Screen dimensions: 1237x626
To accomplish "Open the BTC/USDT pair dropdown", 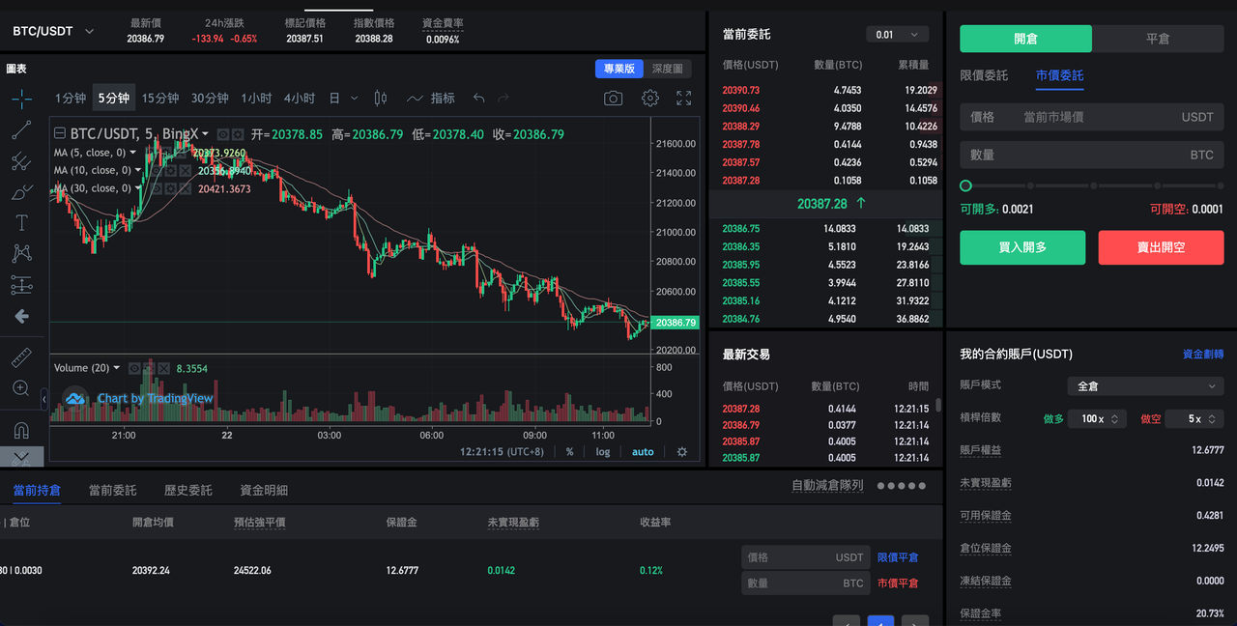I will coord(53,31).
